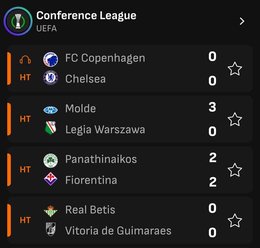Image resolution: width=260 pixels, height=248 pixels.
Task: Open audio commentary via headphones icon
Action: [x=25, y=59]
